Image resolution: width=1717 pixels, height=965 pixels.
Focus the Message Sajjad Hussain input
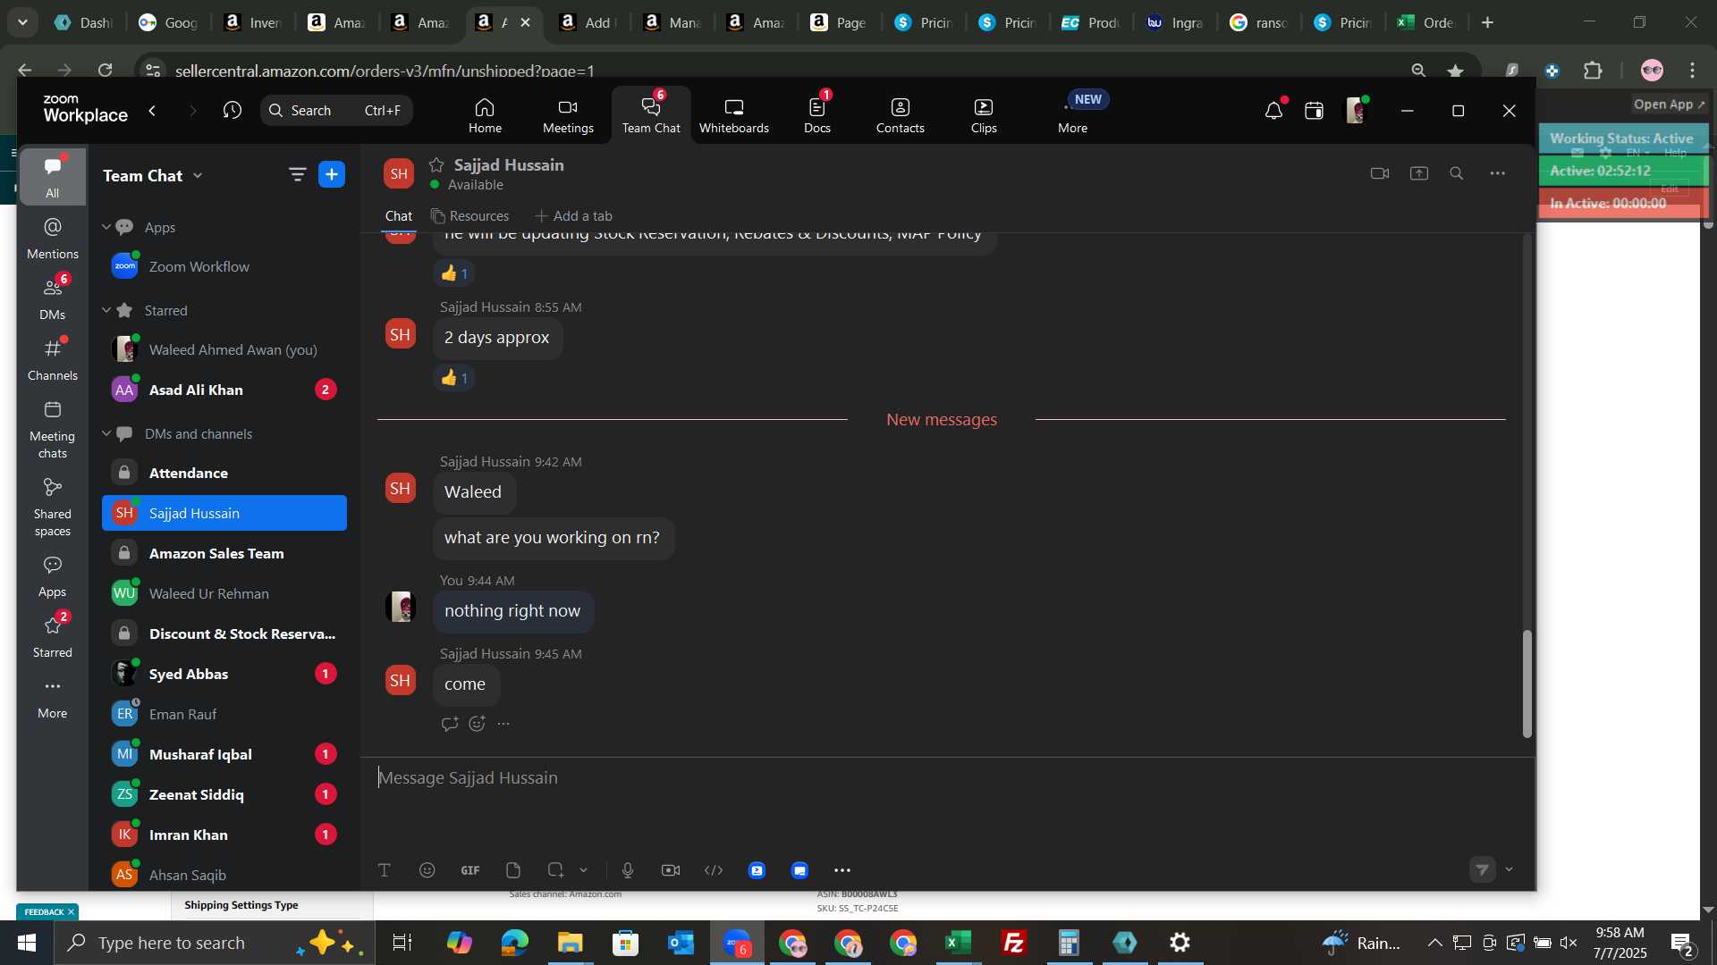click(948, 778)
